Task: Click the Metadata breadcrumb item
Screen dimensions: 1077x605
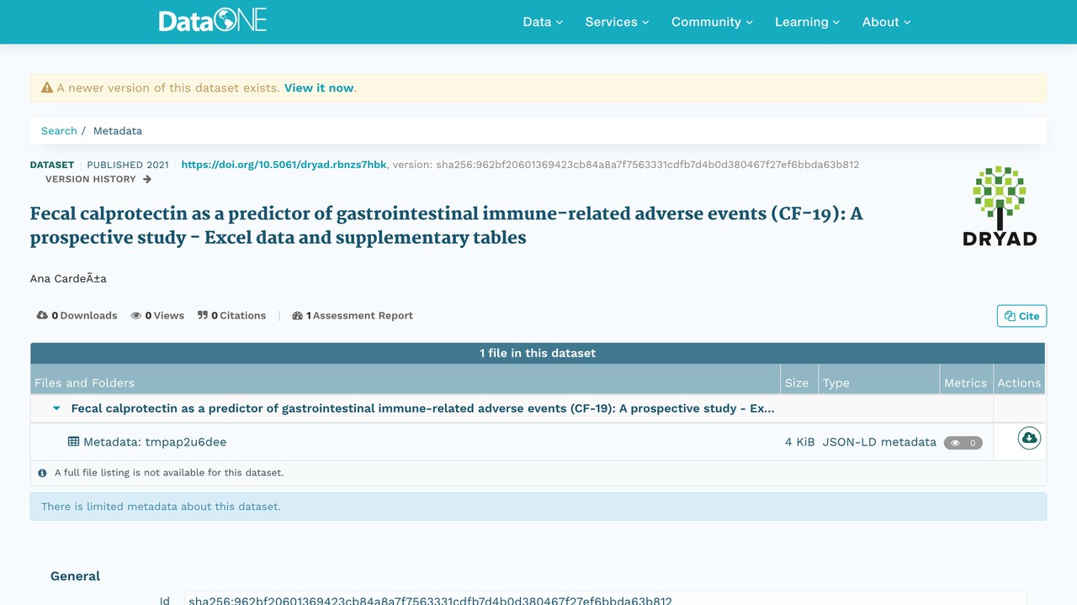Action: 118,131
